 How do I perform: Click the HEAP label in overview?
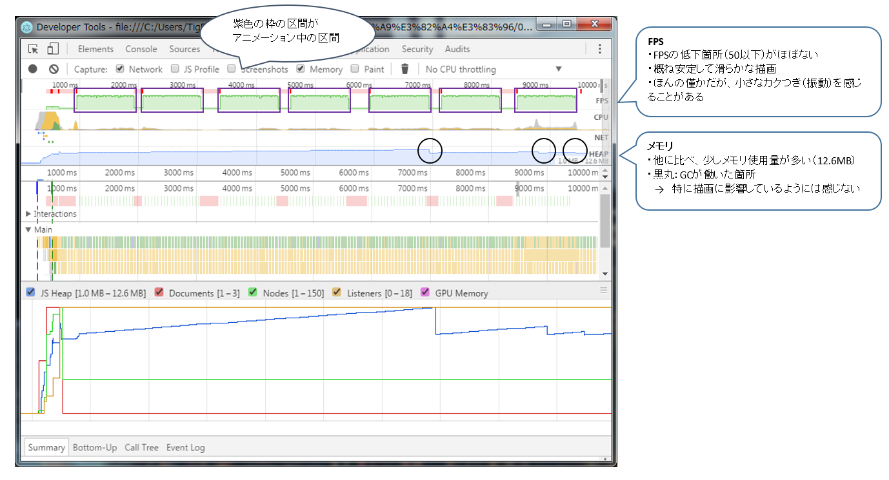[x=599, y=155]
